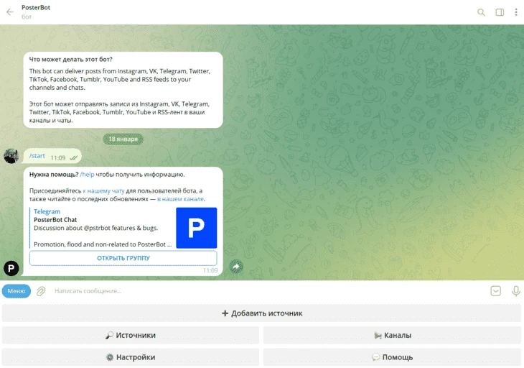Click the Помощь keyboard button

click(393, 357)
